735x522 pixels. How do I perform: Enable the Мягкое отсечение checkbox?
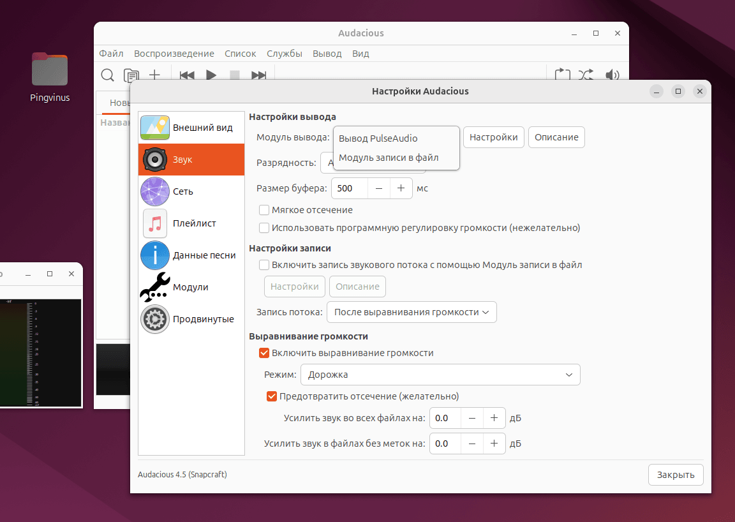[264, 210]
